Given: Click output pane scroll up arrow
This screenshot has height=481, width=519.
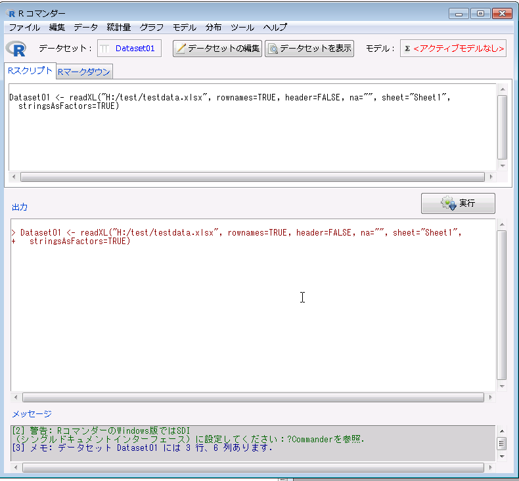Looking at the screenshot, I should (x=502, y=224).
